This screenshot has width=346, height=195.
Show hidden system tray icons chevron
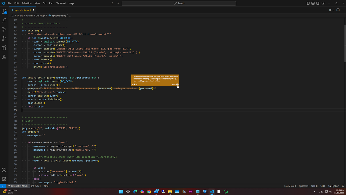[x=315, y=192]
